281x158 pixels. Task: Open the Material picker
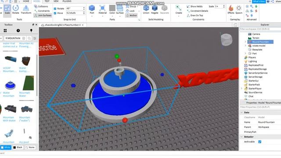[x=102, y=10]
